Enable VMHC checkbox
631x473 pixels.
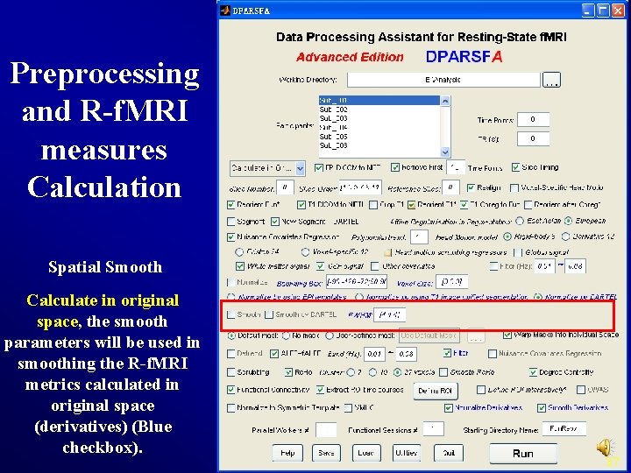[x=348, y=408]
